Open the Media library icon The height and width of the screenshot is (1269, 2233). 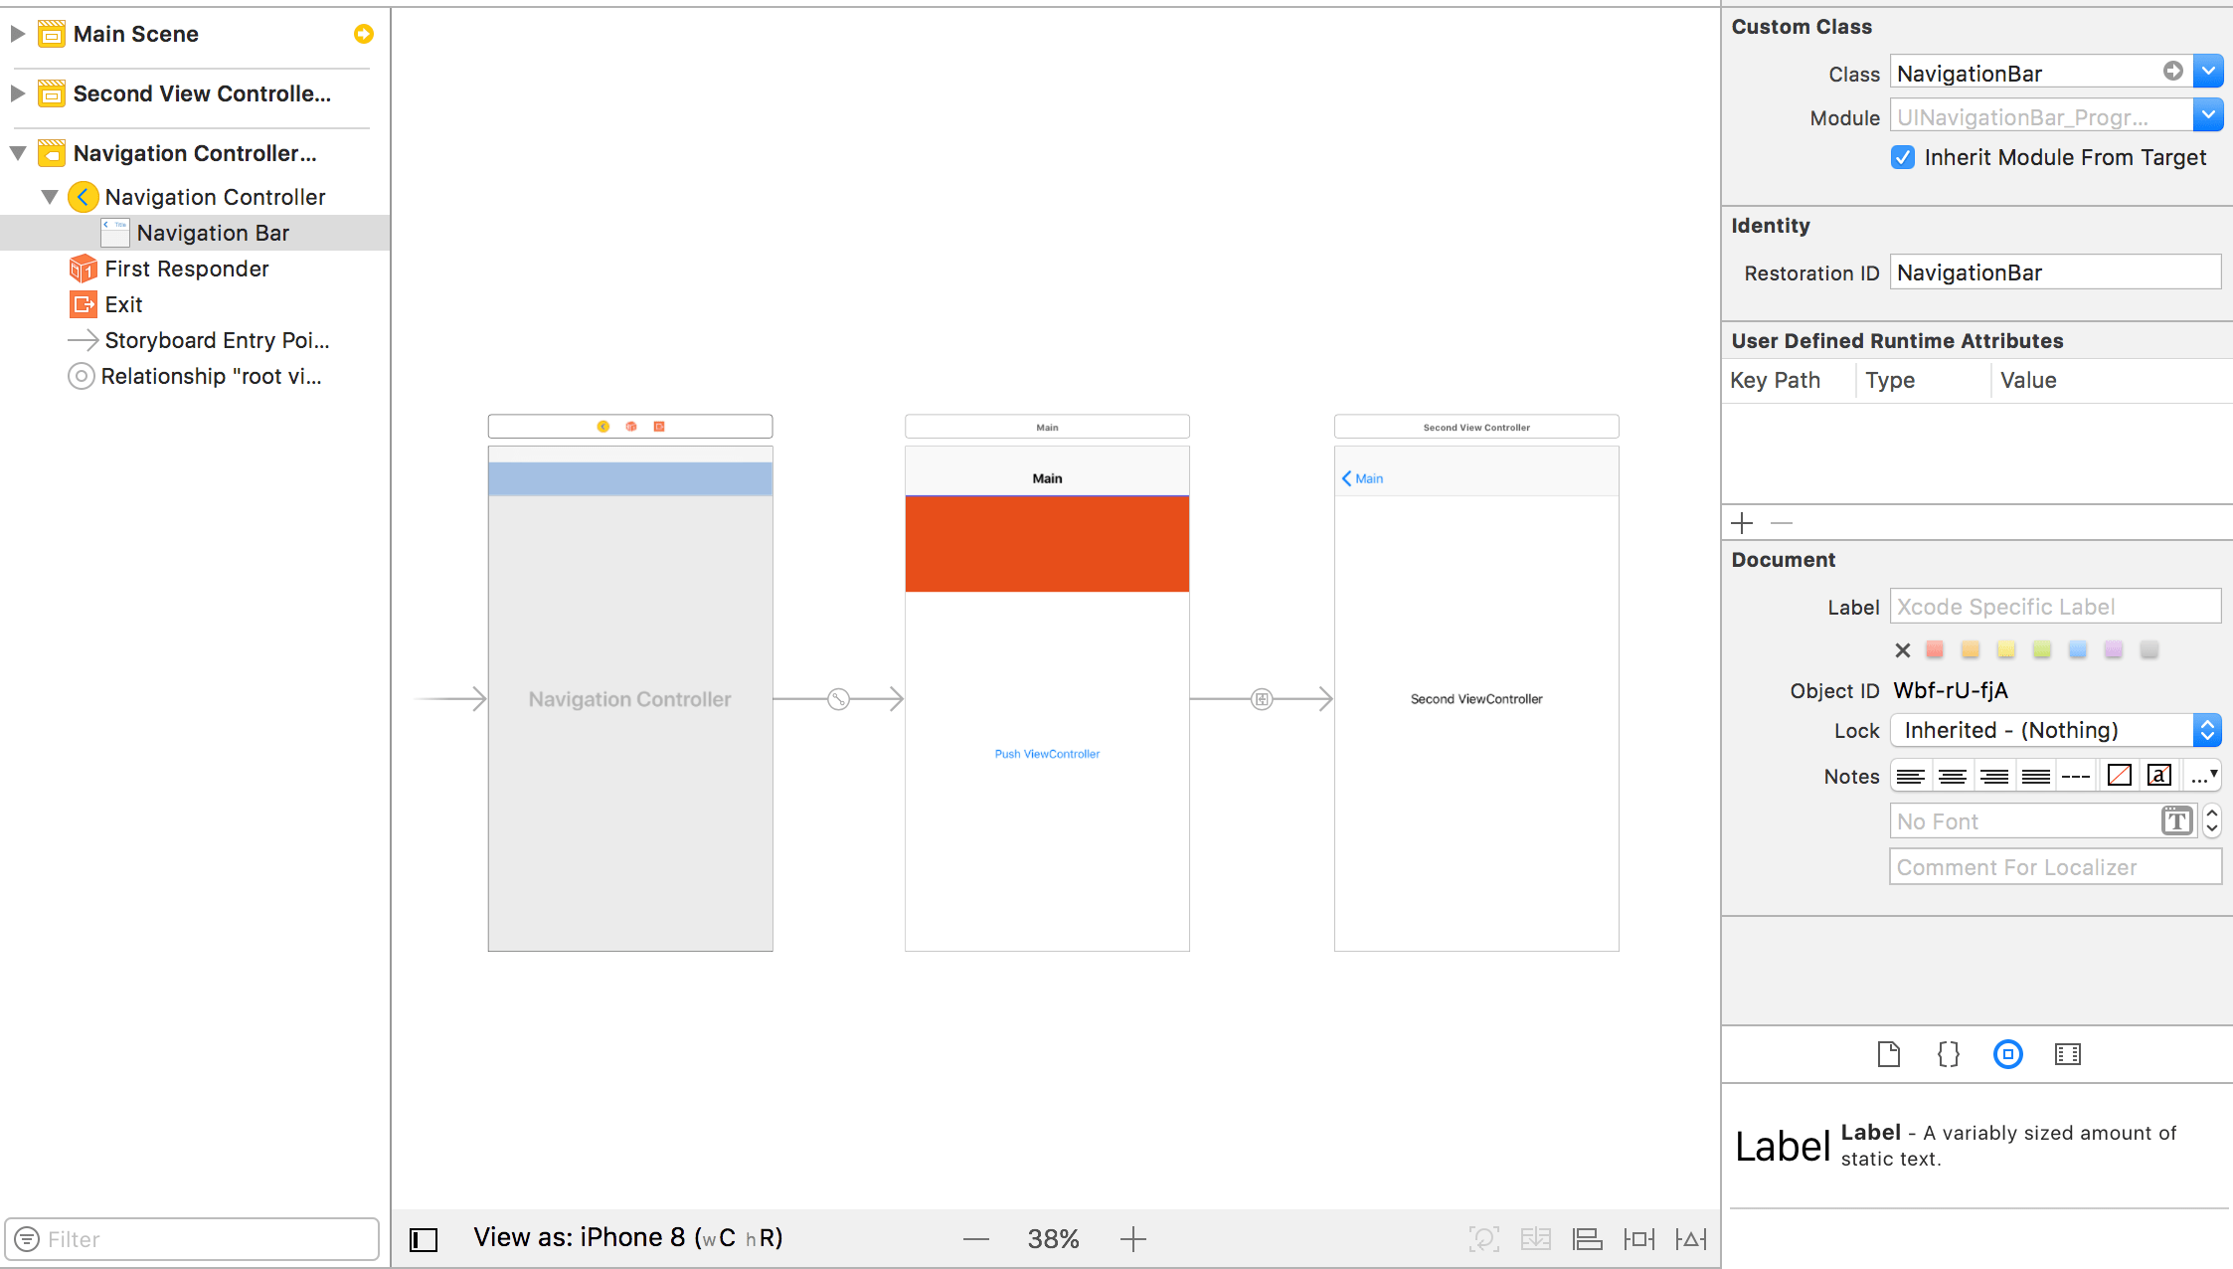coord(2067,1054)
